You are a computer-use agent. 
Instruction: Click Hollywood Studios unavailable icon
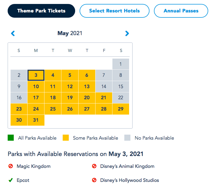pos(94,181)
